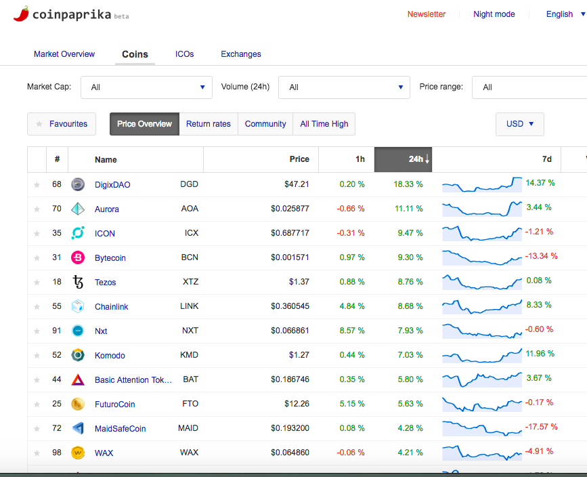
Task: Open the Market Cap dropdown
Action: pos(146,87)
